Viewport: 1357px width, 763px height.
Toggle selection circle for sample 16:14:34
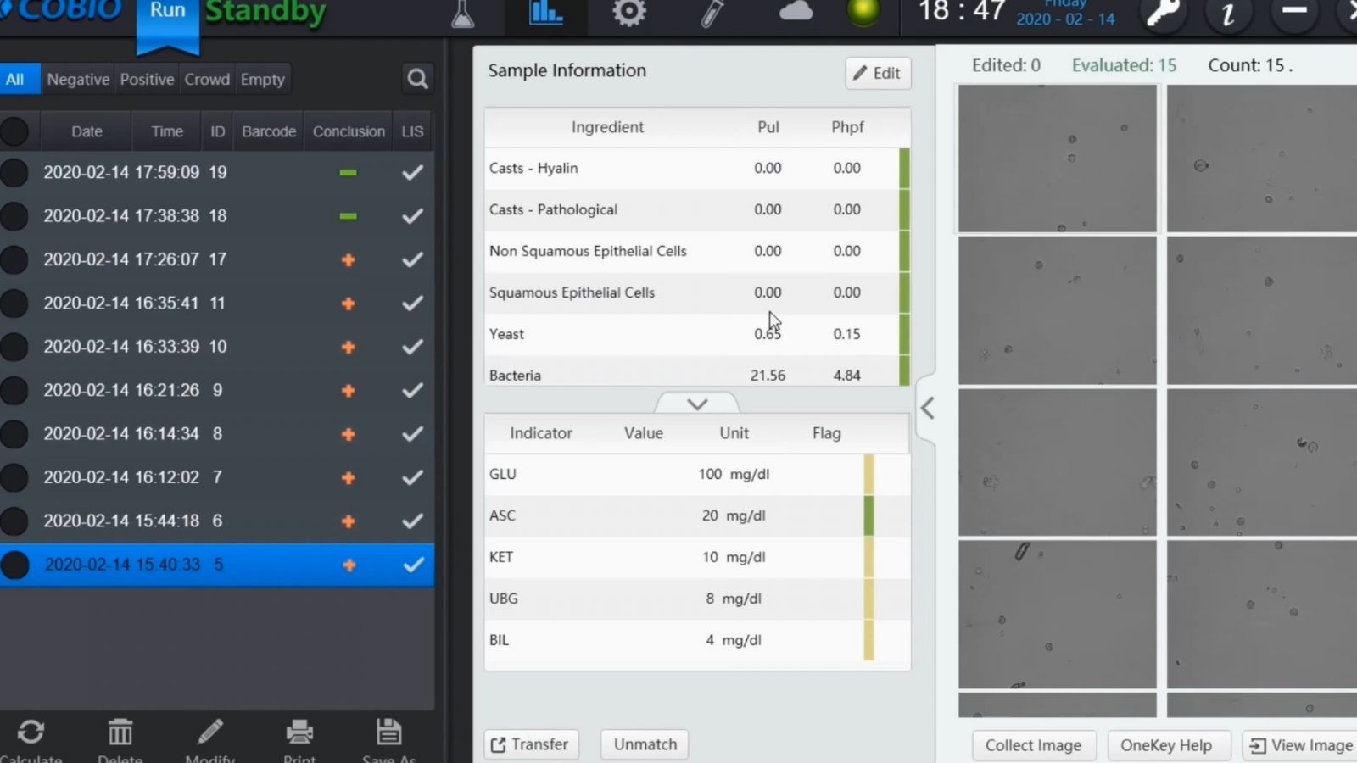[x=14, y=434]
